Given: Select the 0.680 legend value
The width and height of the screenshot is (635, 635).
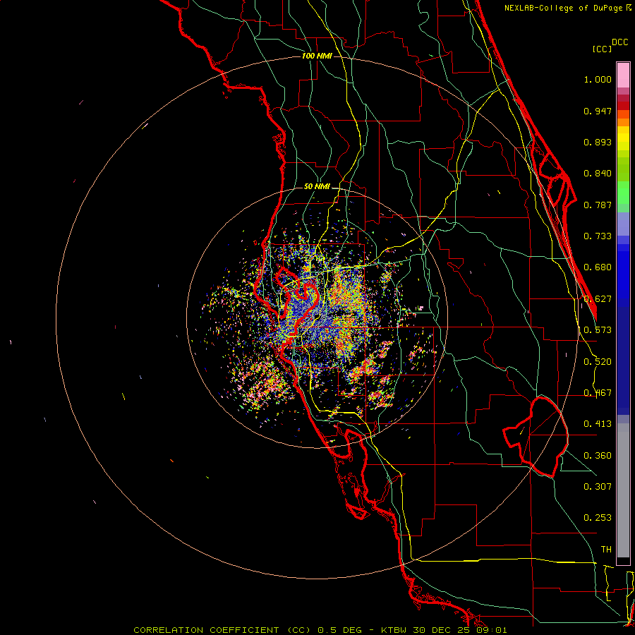Looking at the screenshot, I should pos(598,267).
